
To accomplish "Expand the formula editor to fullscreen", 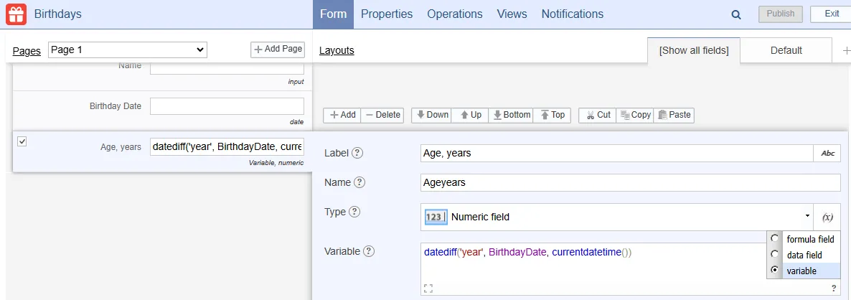I will (428, 288).
